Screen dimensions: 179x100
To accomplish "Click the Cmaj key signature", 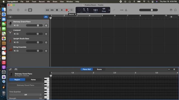I will pos(104,11).
